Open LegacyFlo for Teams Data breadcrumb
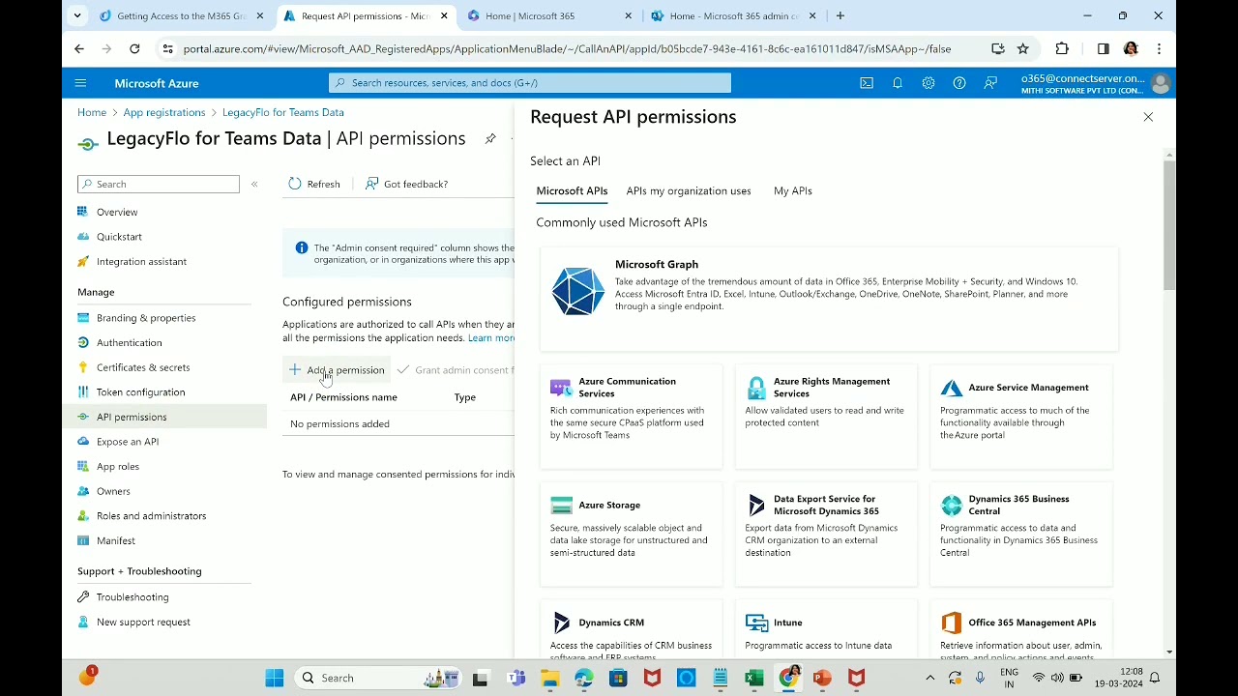Screen dimensions: 1238x696 click(x=283, y=112)
